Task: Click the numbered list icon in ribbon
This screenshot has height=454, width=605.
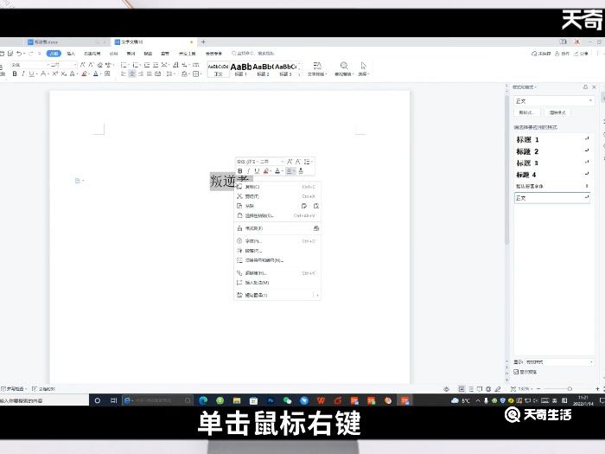Action: point(136,65)
